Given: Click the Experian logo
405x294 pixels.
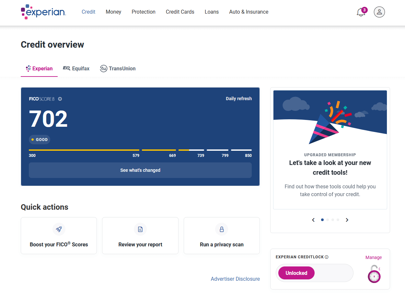Looking at the screenshot, I should pyautogui.click(x=43, y=12).
